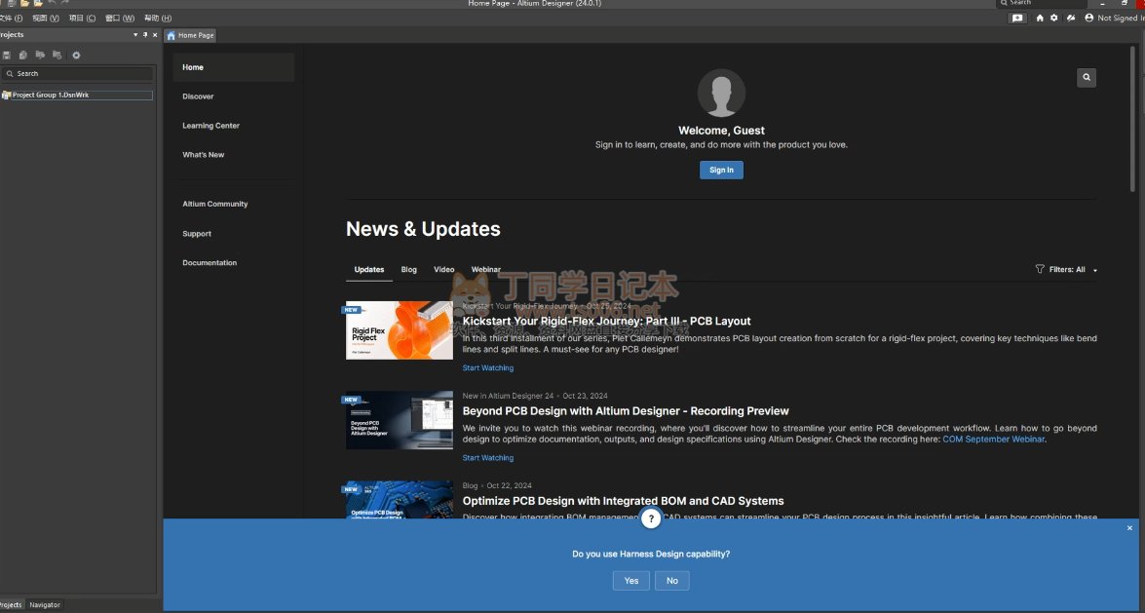
Task: Open the COM September Webinar link
Action: 993,440
